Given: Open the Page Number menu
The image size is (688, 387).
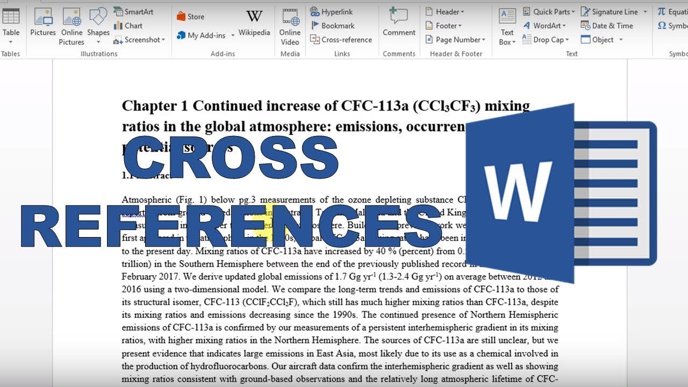Looking at the screenshot, I should point(455,40).
